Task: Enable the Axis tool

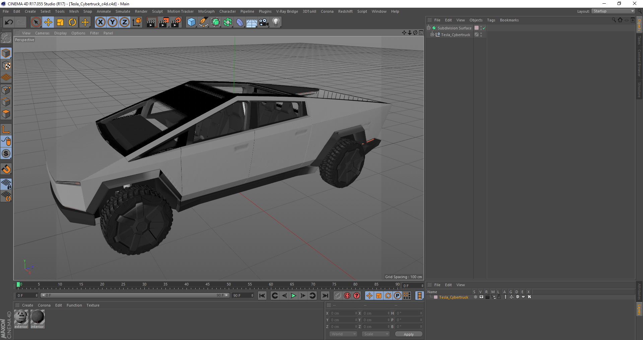Action: click(x=6, y=129)
